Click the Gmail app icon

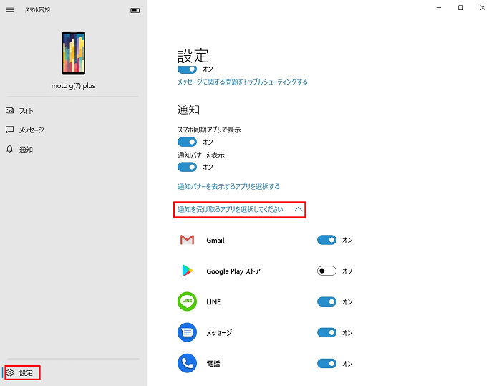tap(187, 240)
